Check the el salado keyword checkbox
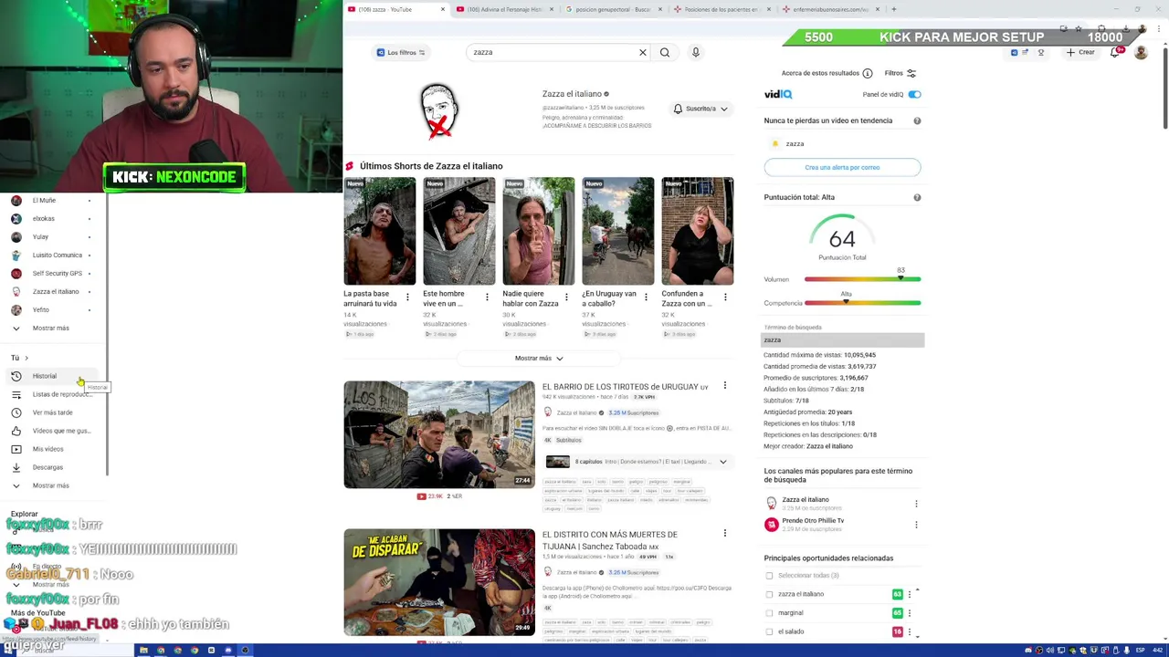Viewport: 1169px width, 657px height. coord(769,631)
